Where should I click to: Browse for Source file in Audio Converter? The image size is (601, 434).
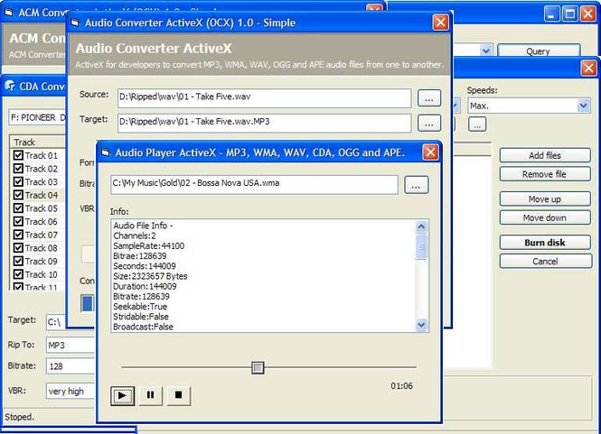[429, 98]
